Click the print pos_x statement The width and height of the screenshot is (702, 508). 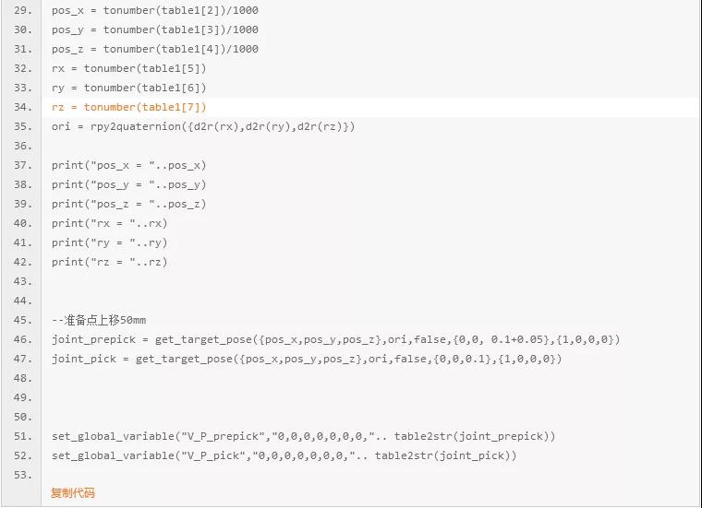pyautogui.click(x=129, y=165)
